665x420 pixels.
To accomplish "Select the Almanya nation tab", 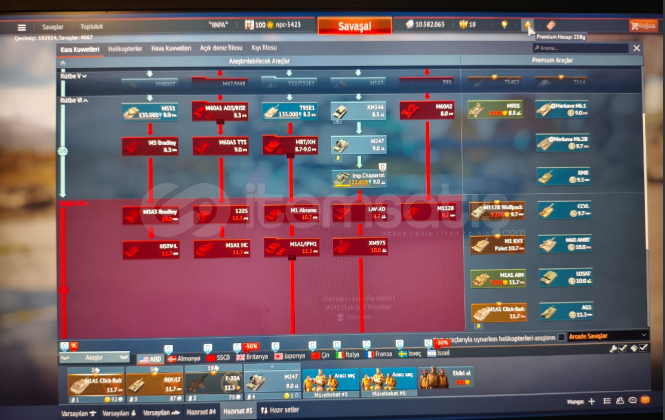I will click(184, 359).
